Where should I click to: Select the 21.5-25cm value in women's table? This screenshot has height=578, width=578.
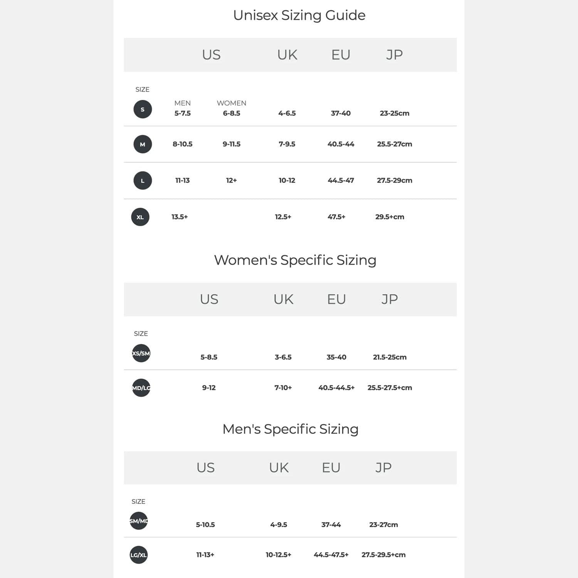(x=390, y=357)
